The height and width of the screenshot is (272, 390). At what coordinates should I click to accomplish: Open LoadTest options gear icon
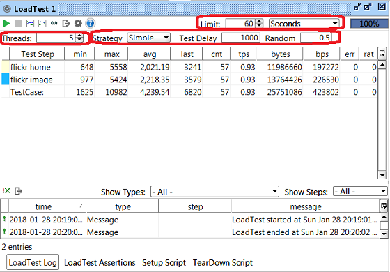[78, 24]
